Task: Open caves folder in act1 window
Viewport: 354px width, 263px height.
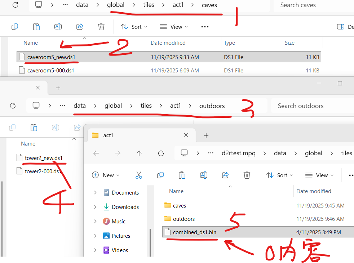Action: (x=180, y=205)
